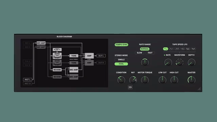Click the MASTER knob

point(191,80)
